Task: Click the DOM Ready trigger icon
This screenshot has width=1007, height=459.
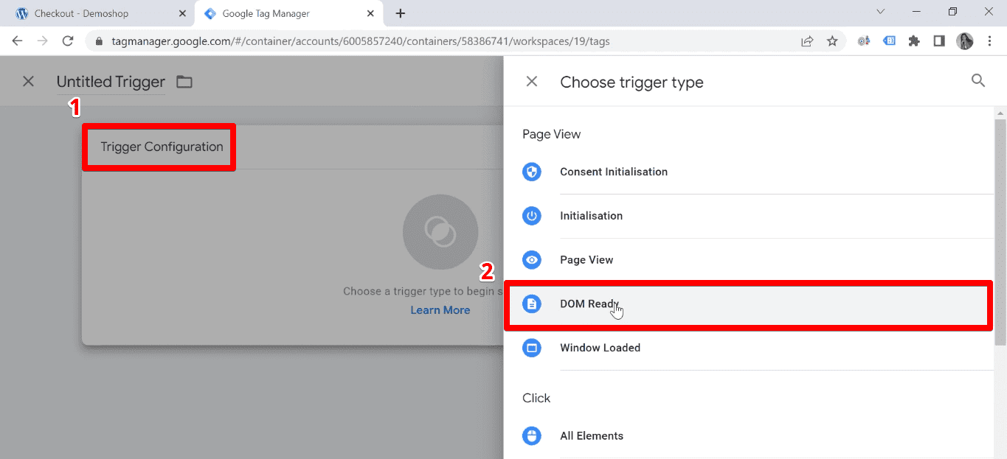Action: pyautogui.click(x=532, y=304)
